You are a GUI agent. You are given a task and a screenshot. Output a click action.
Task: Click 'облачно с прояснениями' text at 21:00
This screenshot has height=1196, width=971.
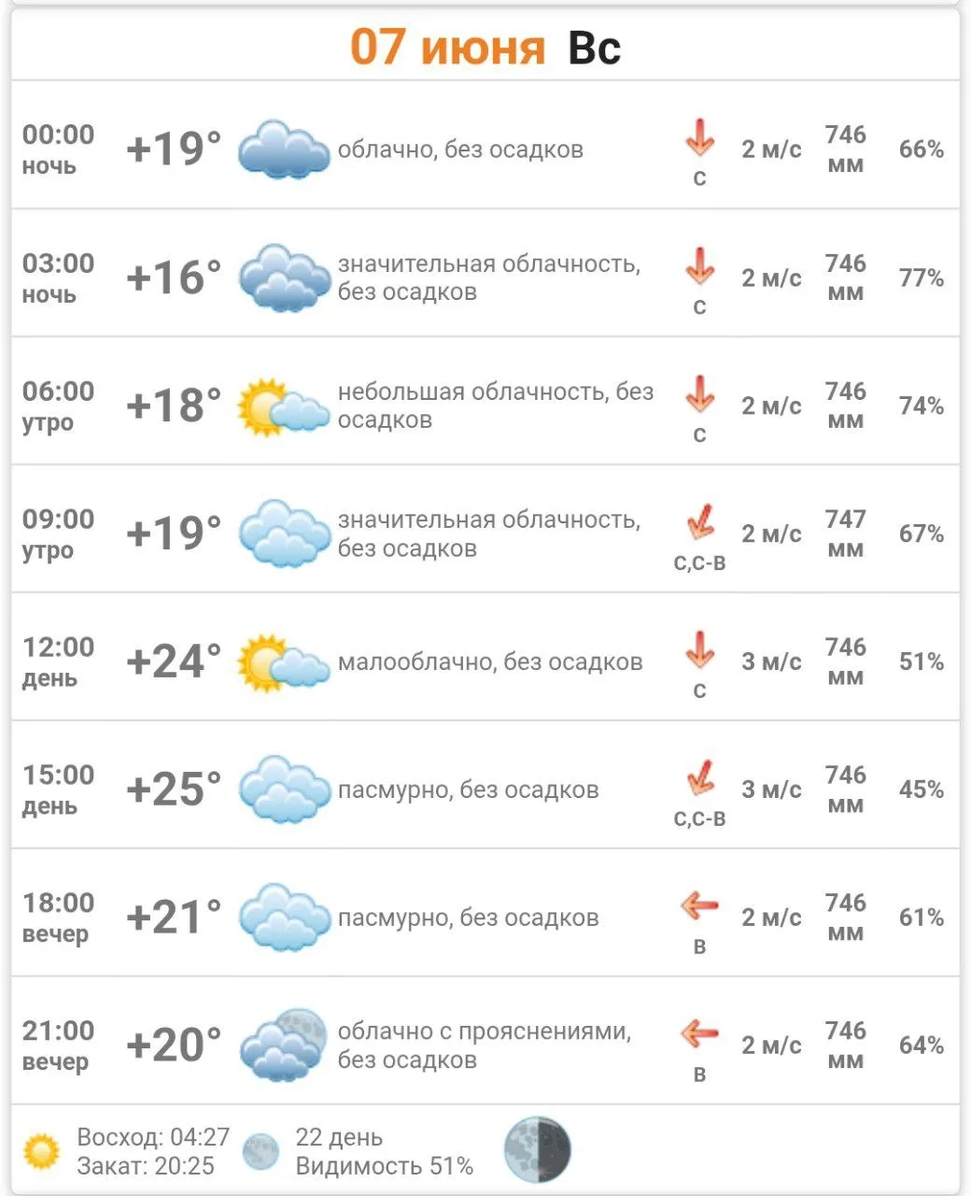point(485,1032)
